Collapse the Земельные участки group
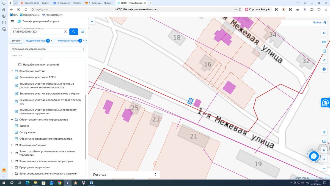This screenshot has height=186, width=330. pyautogui.click(x=12, y=71)
